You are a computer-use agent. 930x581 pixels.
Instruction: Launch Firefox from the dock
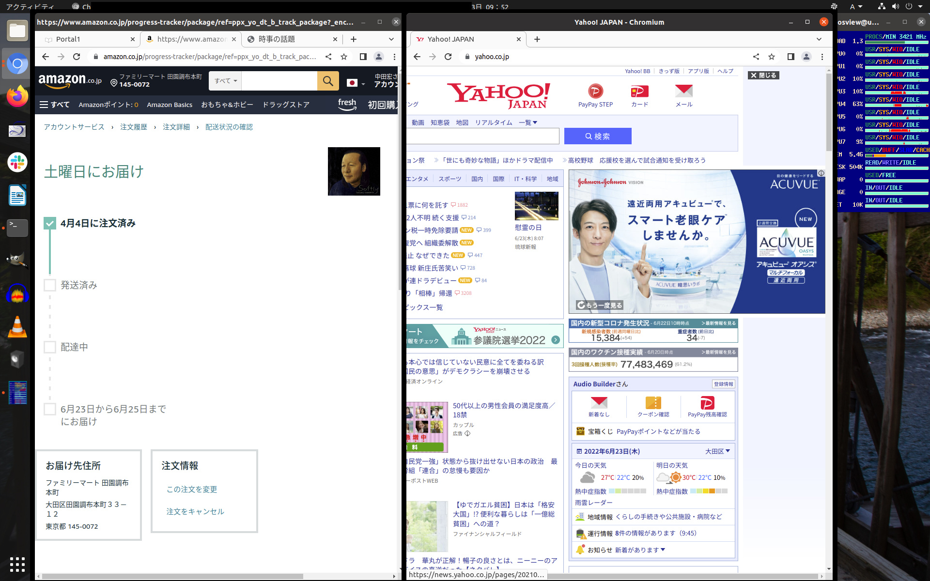pyautogui.click(x=17, y=96)
